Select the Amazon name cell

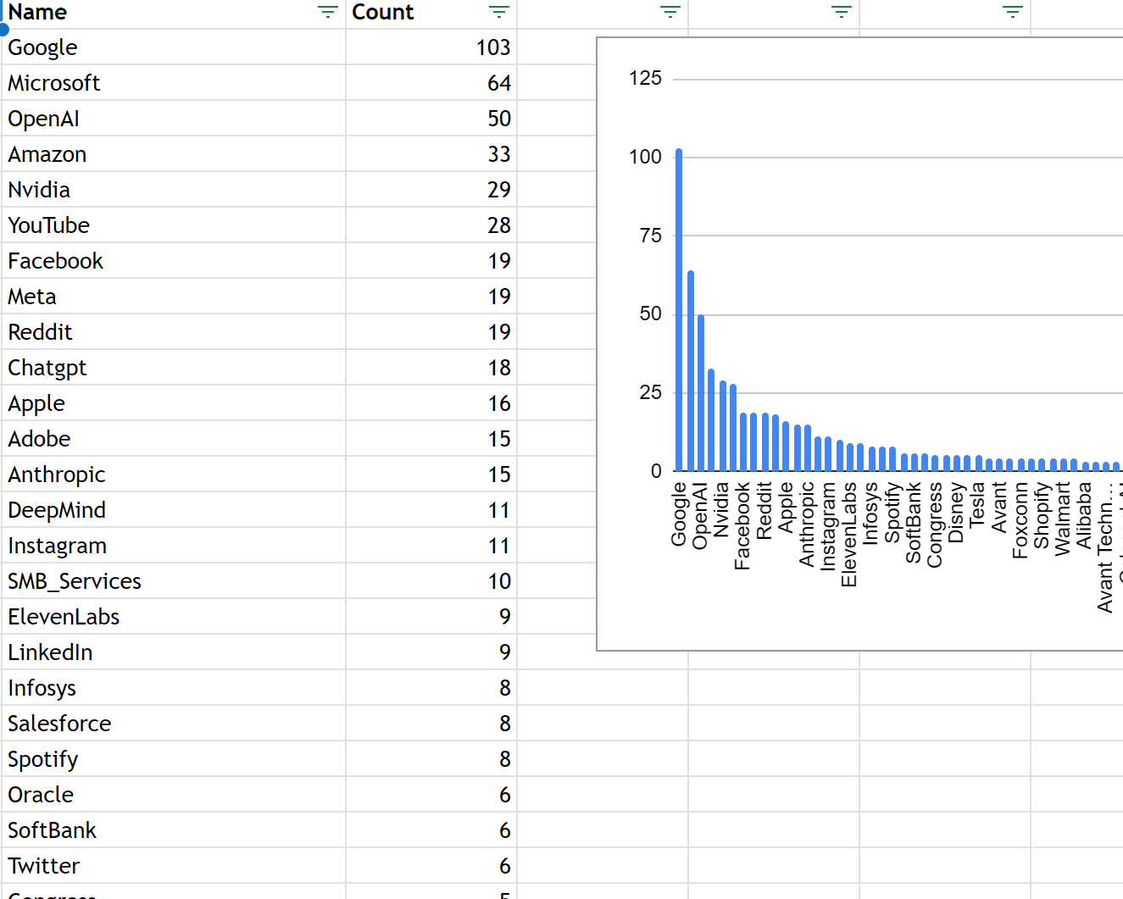(173, 154)
